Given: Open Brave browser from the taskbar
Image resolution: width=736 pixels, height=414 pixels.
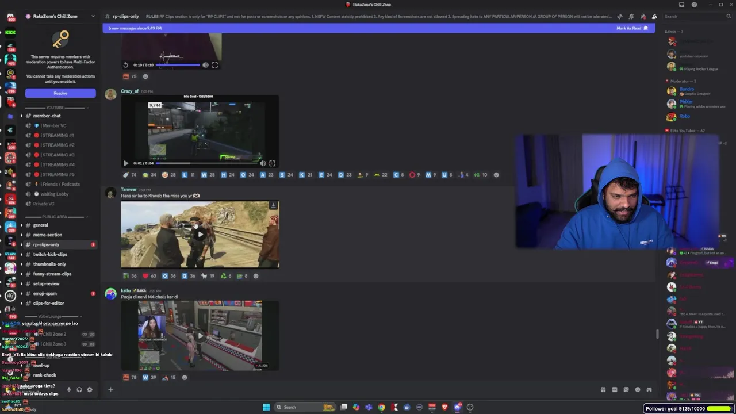Looking at the screenshot, I should (x=444, y=407).
